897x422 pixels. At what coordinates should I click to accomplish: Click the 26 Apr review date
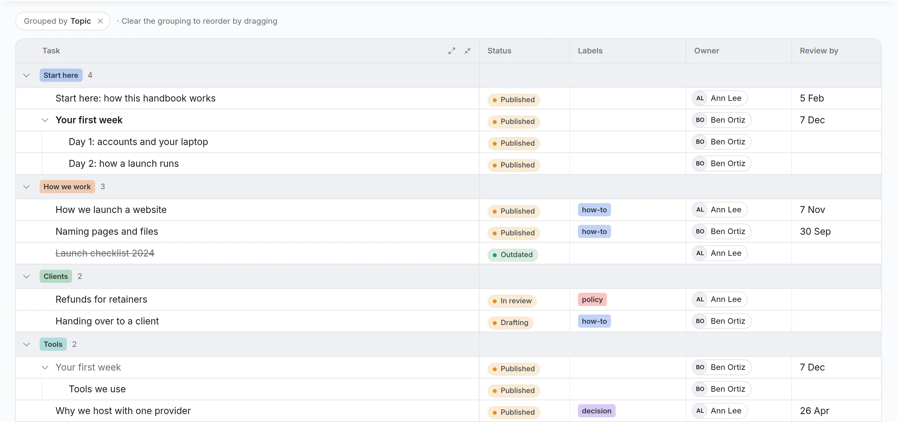tap(814, 411)
